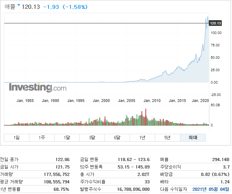Click the 발행주식수 value 16,788,096,000
Viewport: 232px width, 194px height.
pyautogui.click(x=133, y=189)
